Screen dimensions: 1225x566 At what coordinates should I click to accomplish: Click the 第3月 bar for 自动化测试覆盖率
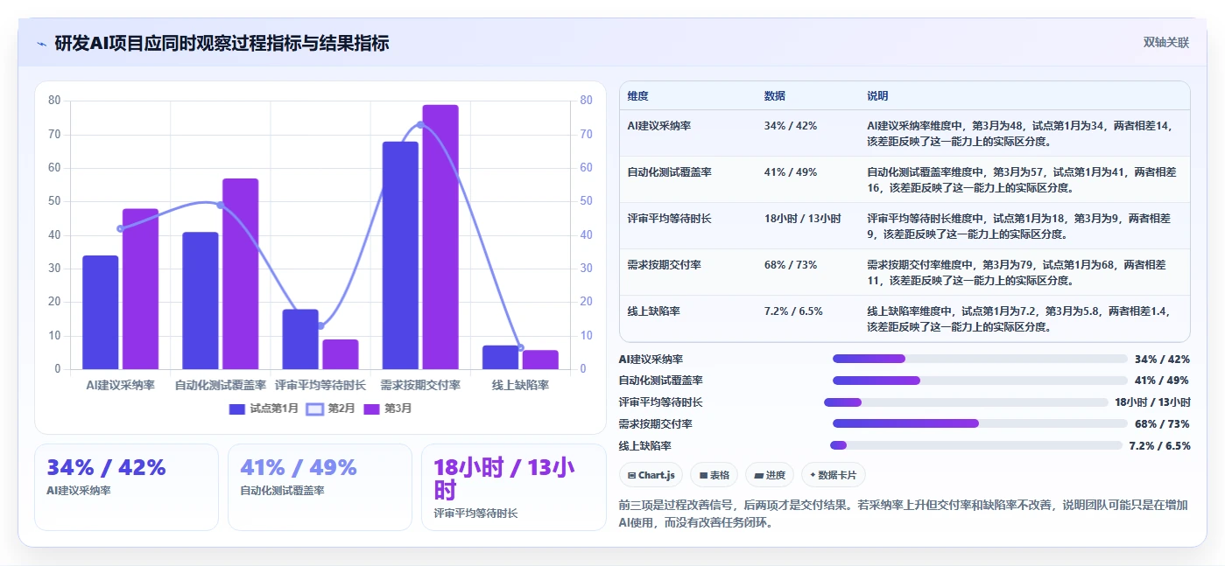pyautogui.click(x=240, y=274)
